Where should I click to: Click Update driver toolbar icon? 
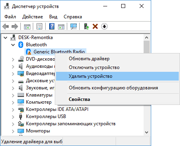click(x=86, y=26)
